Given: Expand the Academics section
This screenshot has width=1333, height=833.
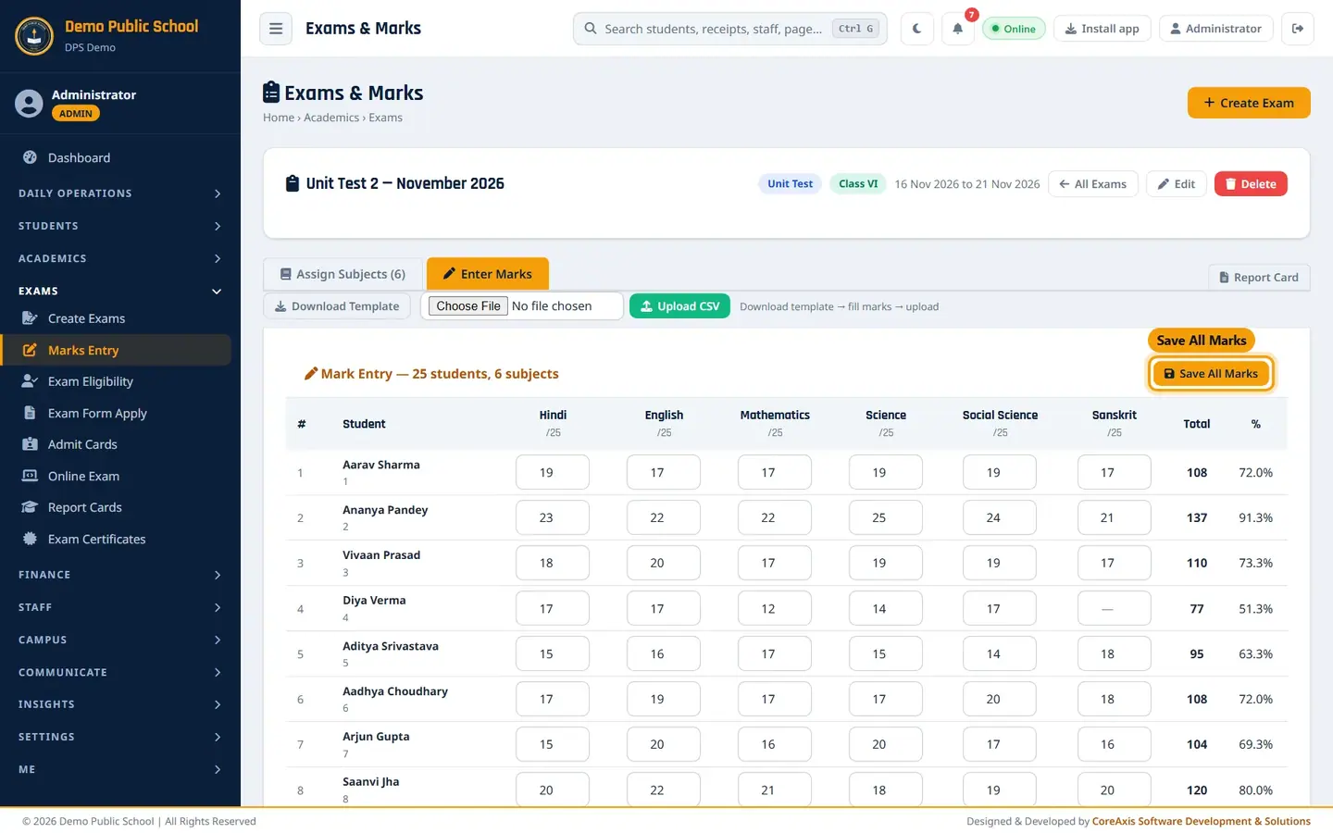Looking at the screenshot, I should point(120,258).
